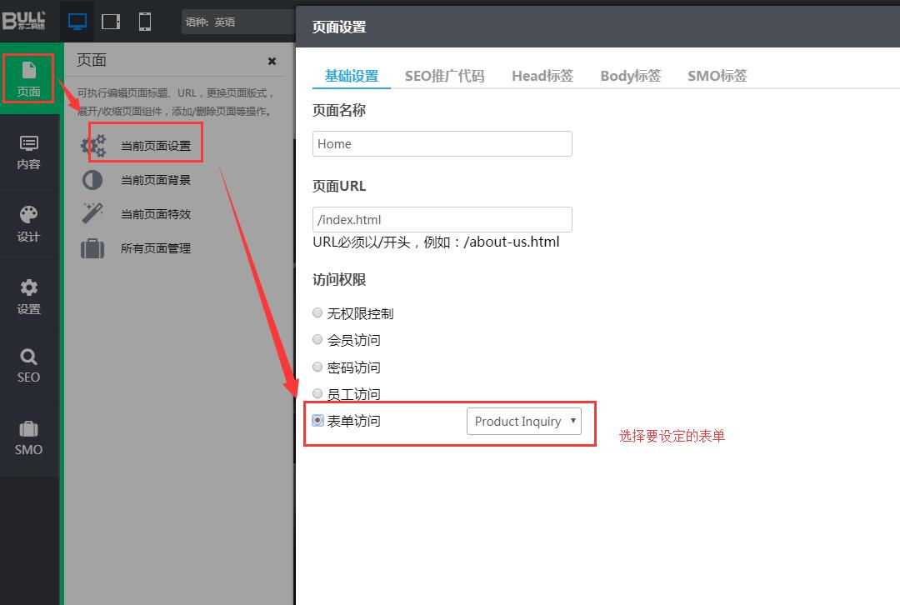
Task: Switch to mobile preview mode icon
Action: tap(143, 21)
